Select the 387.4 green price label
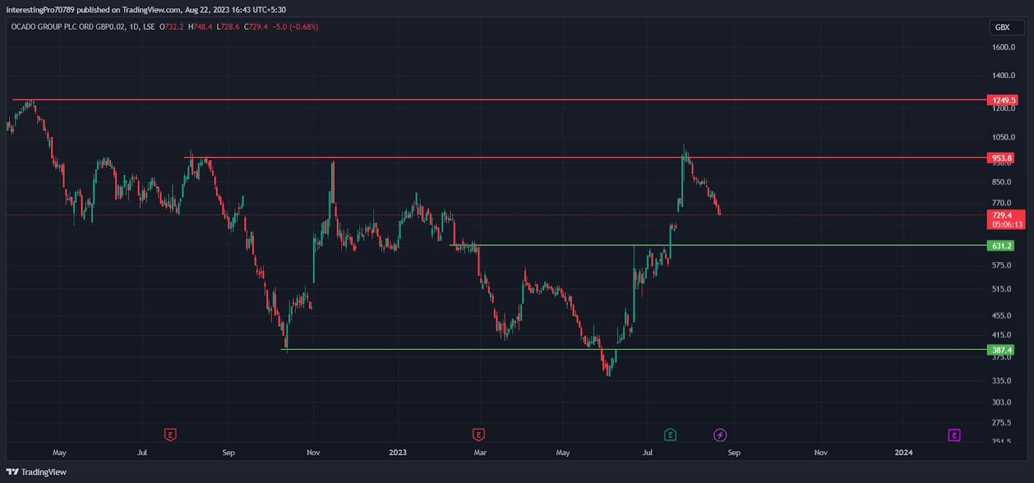 pyautogui.click(x=1001, y=350)
